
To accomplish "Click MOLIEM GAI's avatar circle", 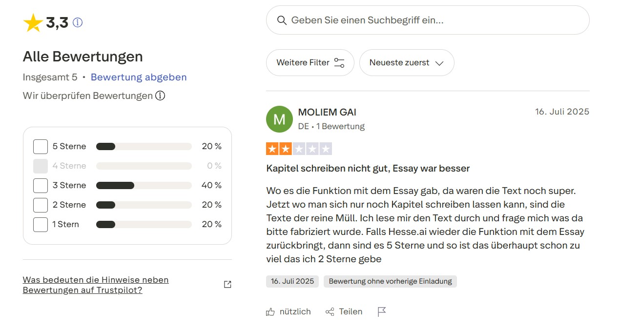I will (279, 119).
